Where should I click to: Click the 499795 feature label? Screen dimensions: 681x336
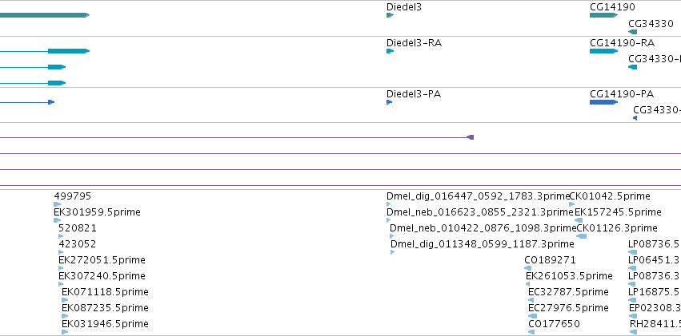click(x=73, y=196)
